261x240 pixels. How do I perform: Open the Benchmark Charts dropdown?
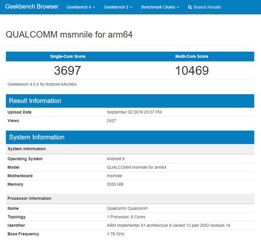click(160, 7)
